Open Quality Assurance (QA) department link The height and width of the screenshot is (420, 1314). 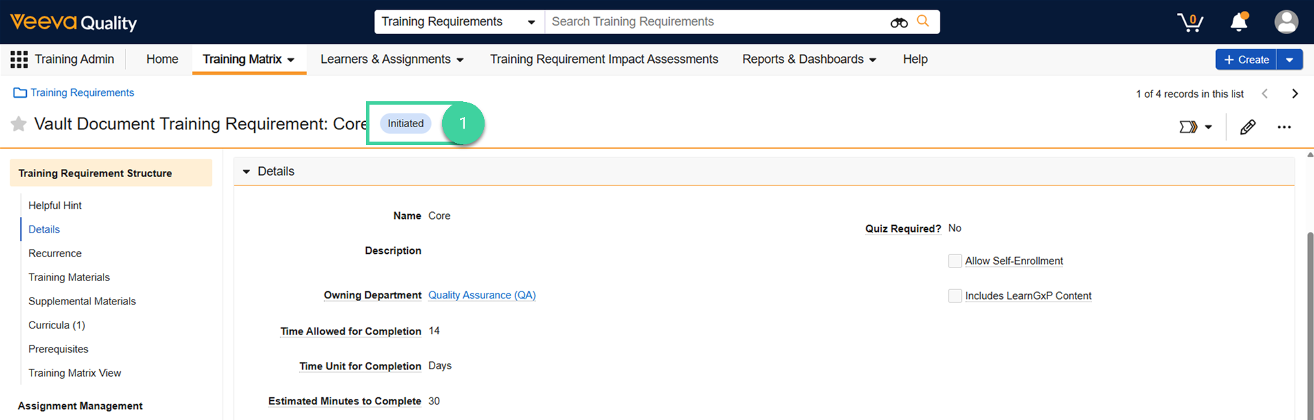[482, 295]
